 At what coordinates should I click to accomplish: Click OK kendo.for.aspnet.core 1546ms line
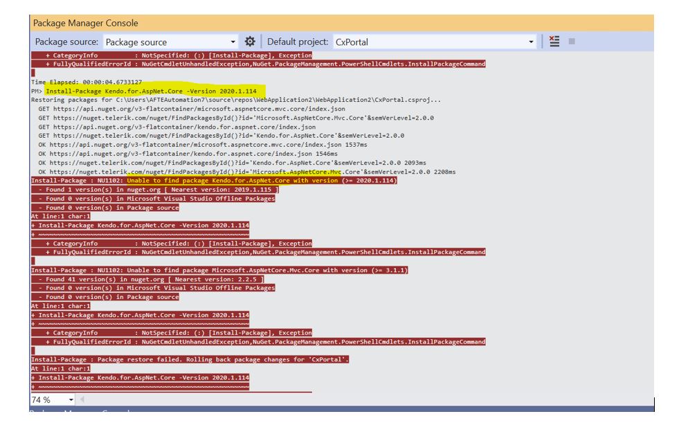(x=188, y=154)
